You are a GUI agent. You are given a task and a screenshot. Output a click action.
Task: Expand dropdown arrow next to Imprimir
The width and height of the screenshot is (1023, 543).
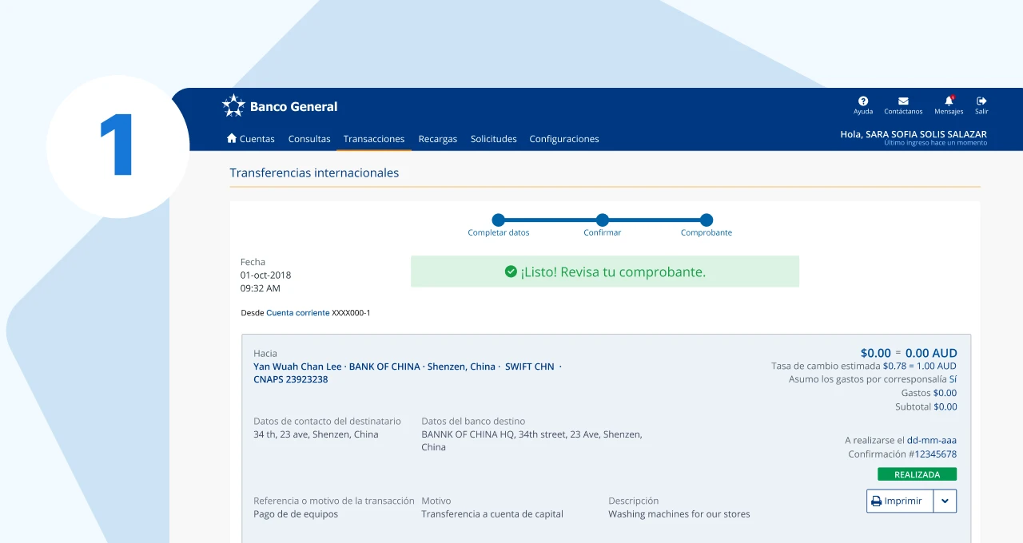[x=945, y=501]
